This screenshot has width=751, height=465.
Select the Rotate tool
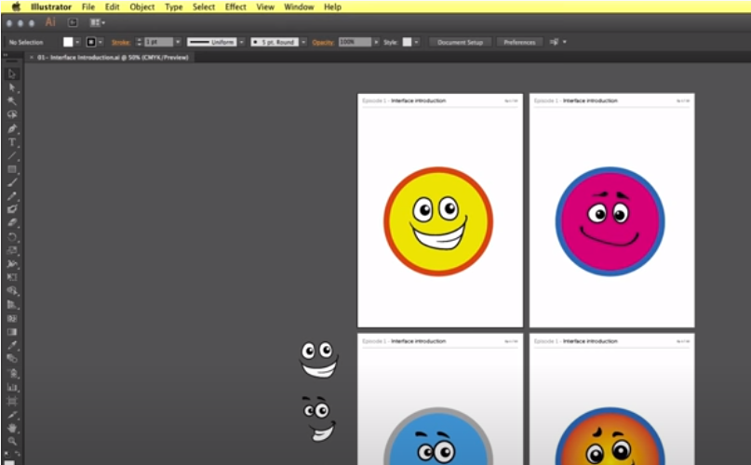pos(12,236)
